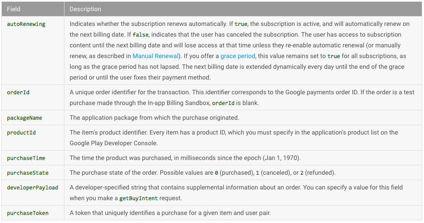Click the packageName description text
This screenshot has height=223, width=424.
pyautogui.click(x=154, y=118)
